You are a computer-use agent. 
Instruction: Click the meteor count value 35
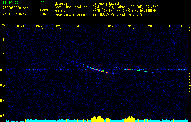point(44,14)
